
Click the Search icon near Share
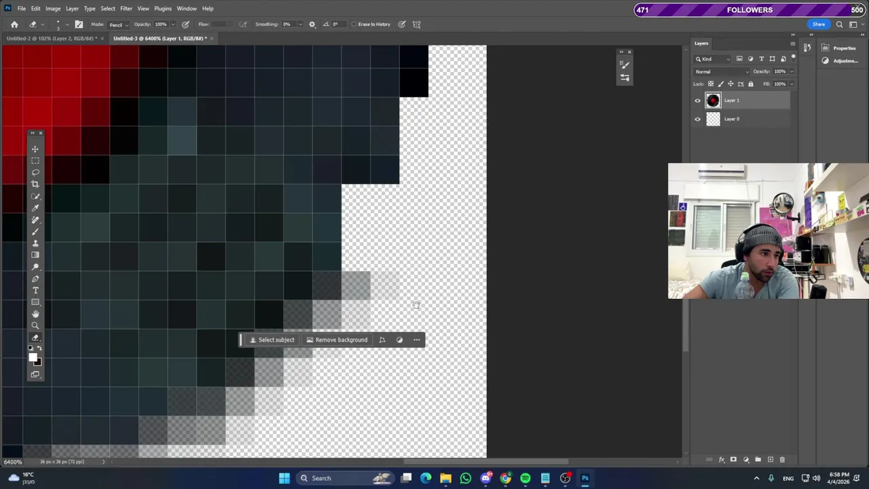(x=839, y=24)
